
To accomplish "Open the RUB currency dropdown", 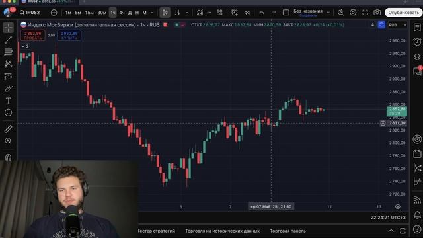I will 397,25.
